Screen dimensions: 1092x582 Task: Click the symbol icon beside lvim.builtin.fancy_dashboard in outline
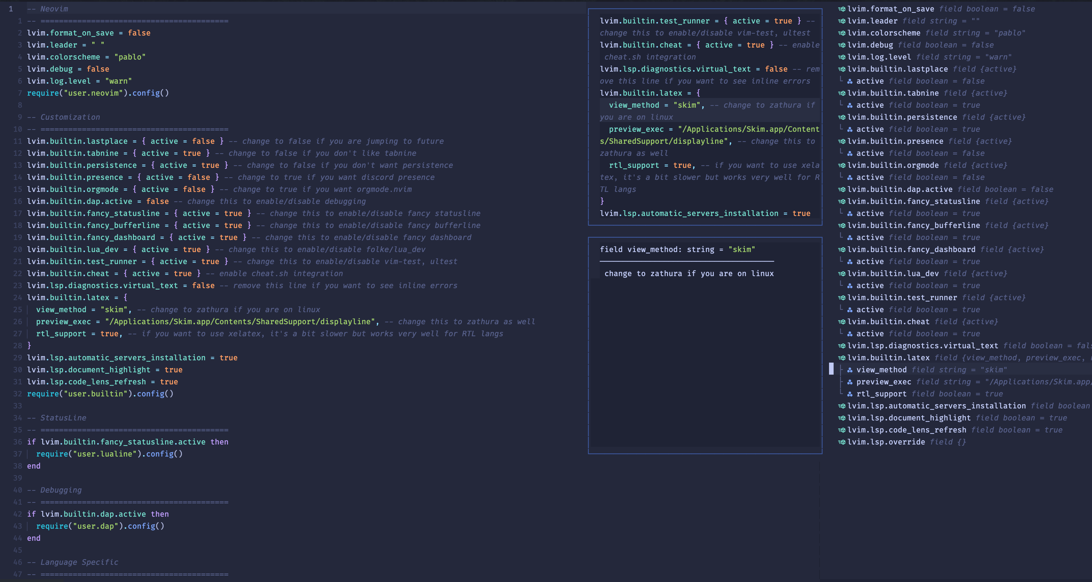point(841,249)
